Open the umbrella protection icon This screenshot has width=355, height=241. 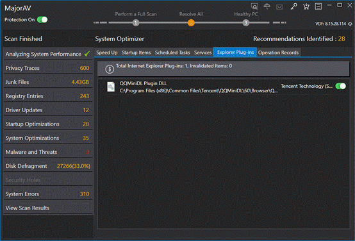(x=267, y=6)
